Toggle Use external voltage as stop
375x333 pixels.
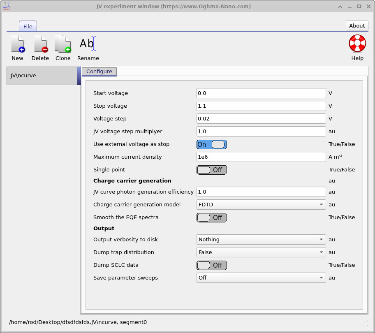click(x=211, y=144)
